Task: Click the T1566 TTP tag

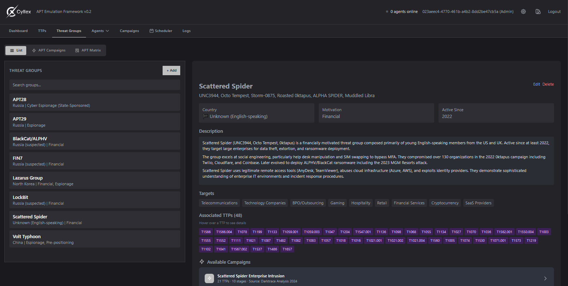Action: pyautogui.click(x=206, y=232)
